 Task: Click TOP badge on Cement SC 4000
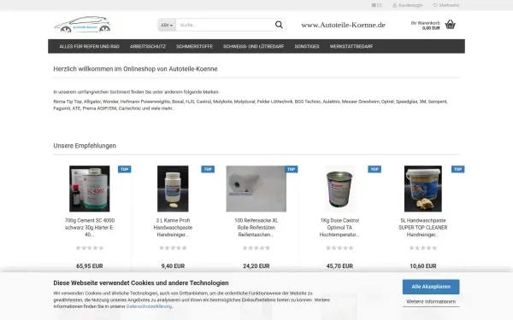pyautogui.click(x=124, y=169)
